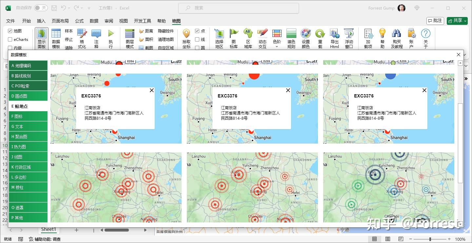Select the M 棱柱 template category
The width and height of the screenshot is (472, 243).
click(x=28, y=187)
